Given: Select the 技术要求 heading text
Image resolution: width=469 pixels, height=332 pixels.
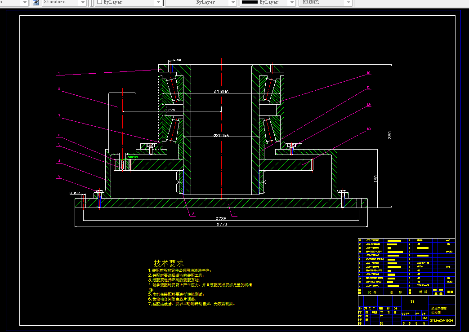Looking at the screenshot, I should [169, 263].
